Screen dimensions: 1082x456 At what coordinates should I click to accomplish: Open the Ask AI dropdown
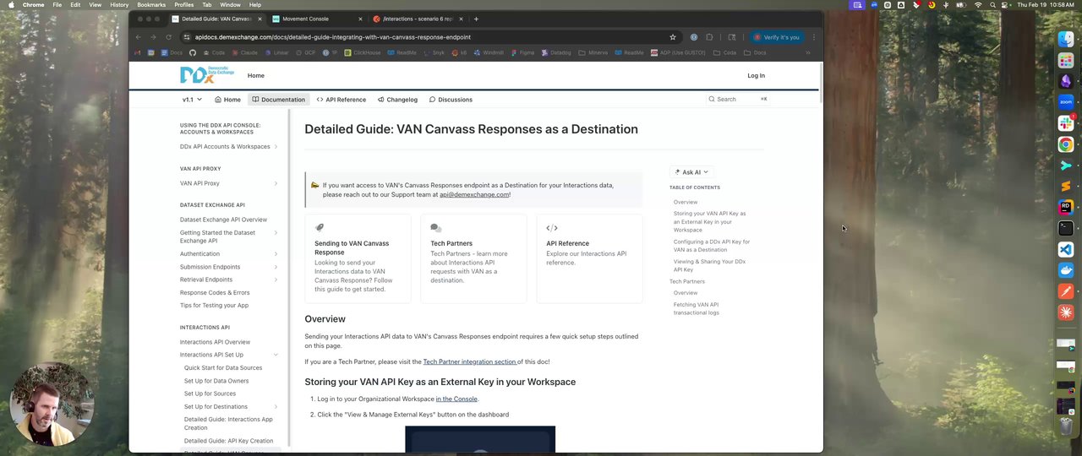(x=691, y=172)
